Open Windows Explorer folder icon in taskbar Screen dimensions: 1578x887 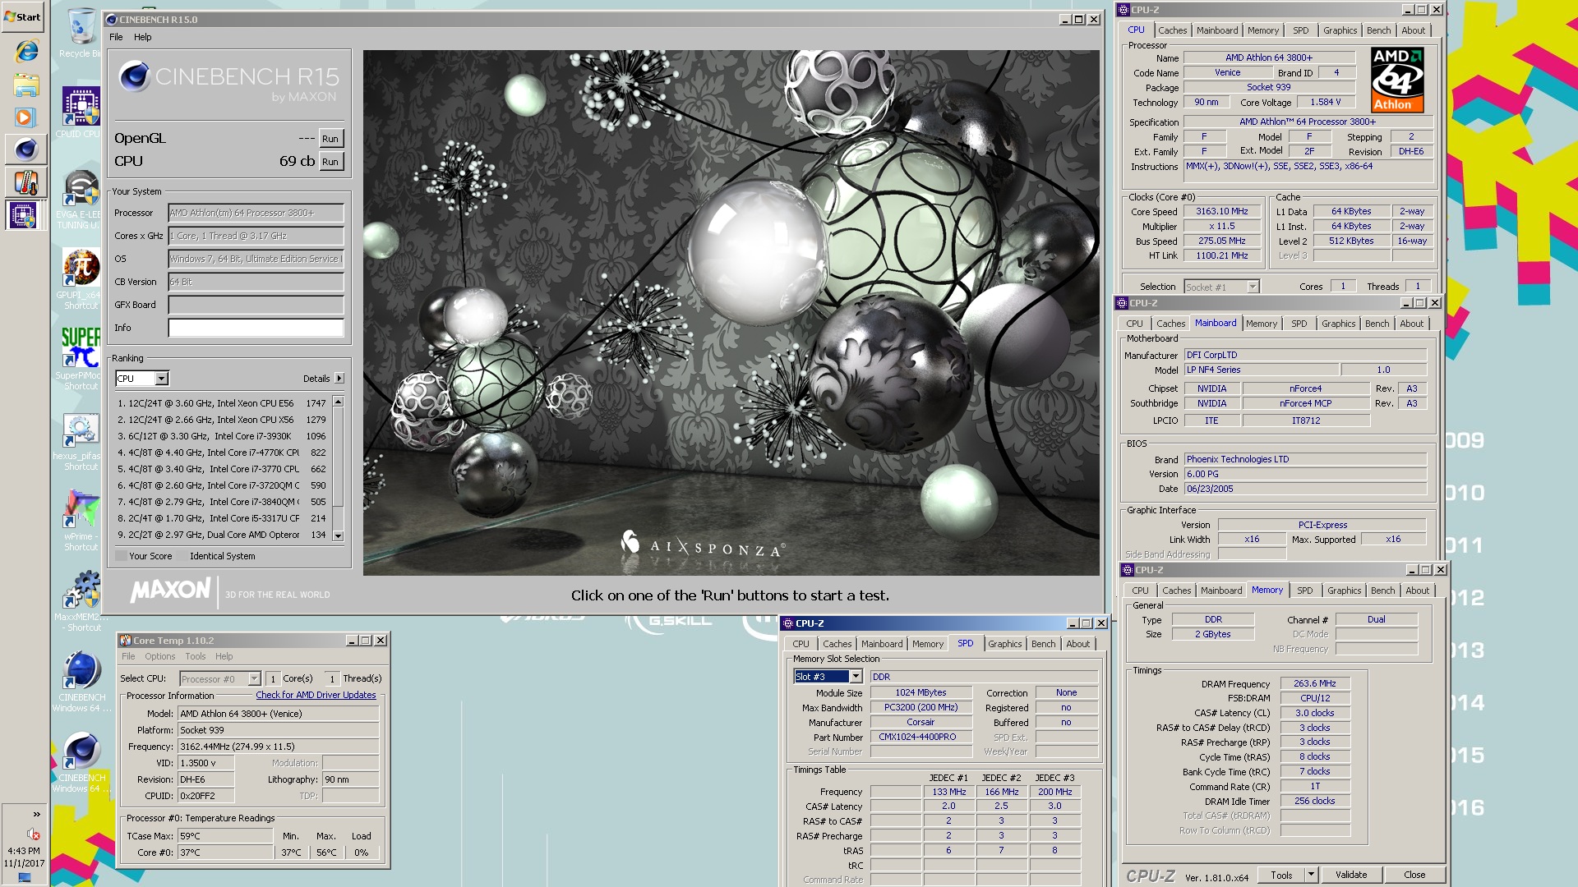click(x=25, y=85)
